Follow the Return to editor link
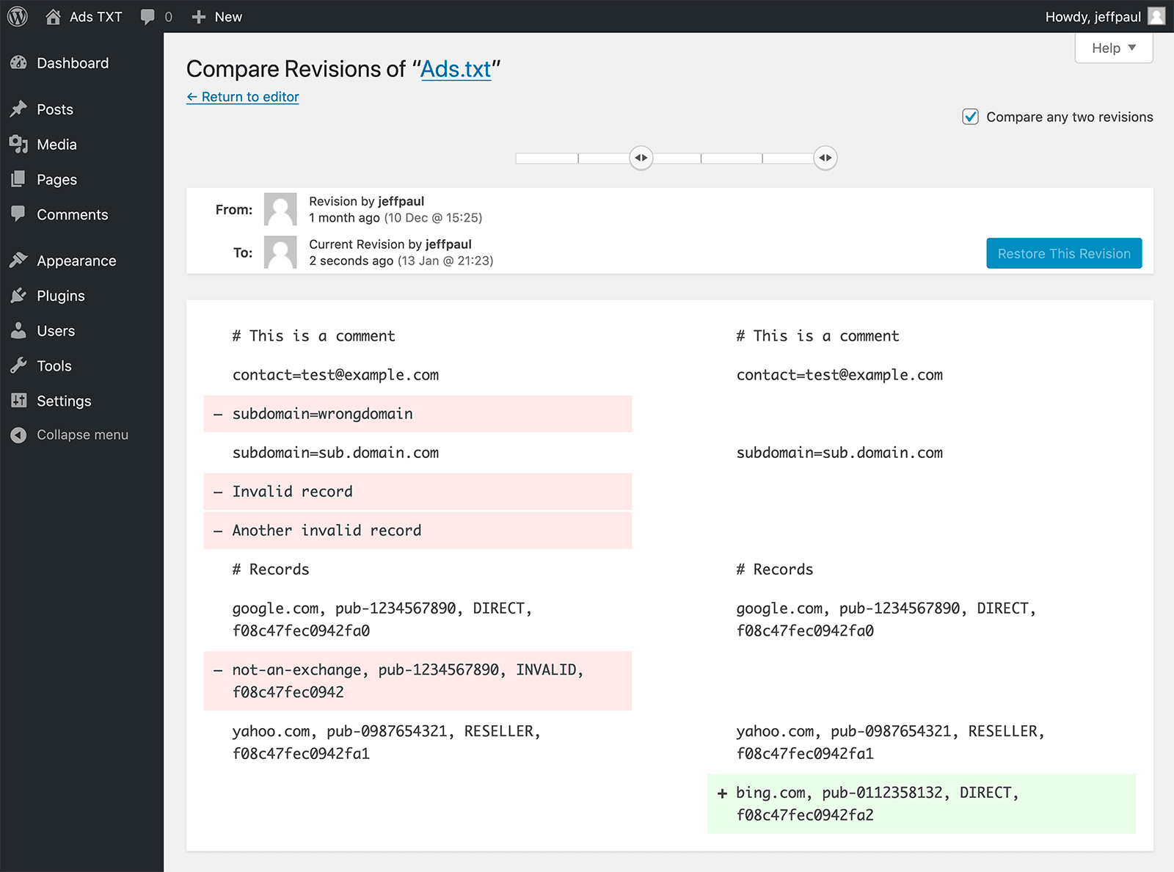This screenshot has height=872, width=1174. click(243, 97)
